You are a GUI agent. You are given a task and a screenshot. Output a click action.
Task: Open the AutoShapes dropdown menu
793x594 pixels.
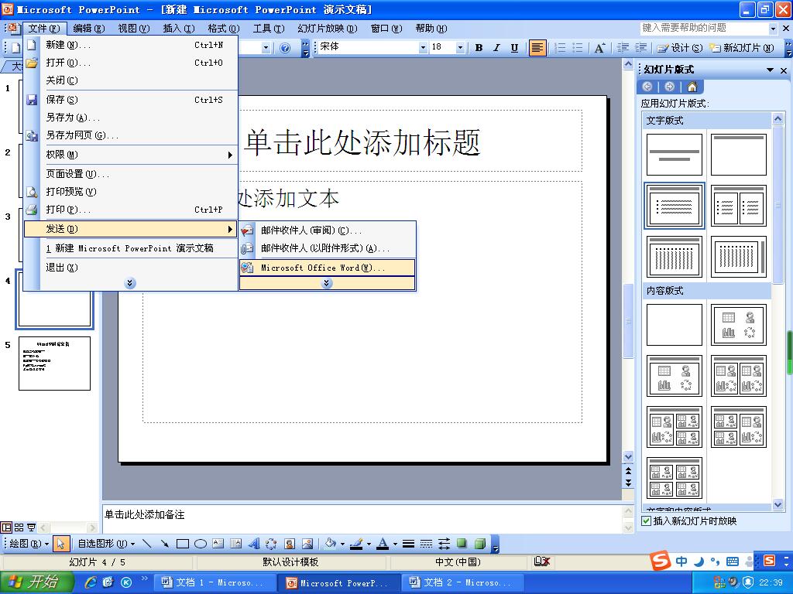[106, 544]
